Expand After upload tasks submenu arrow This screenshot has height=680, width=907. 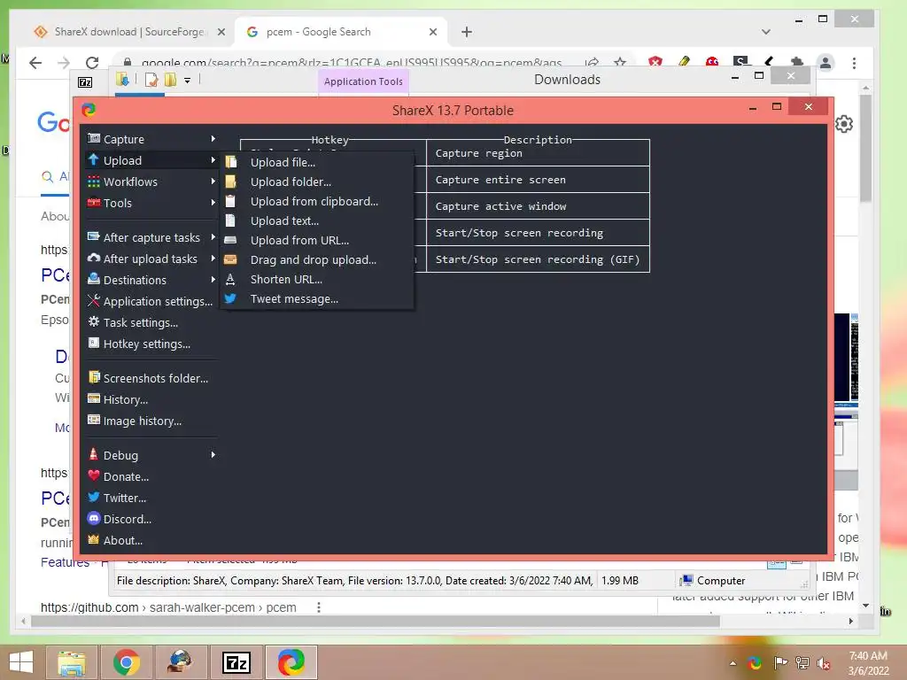pos(213,259)
